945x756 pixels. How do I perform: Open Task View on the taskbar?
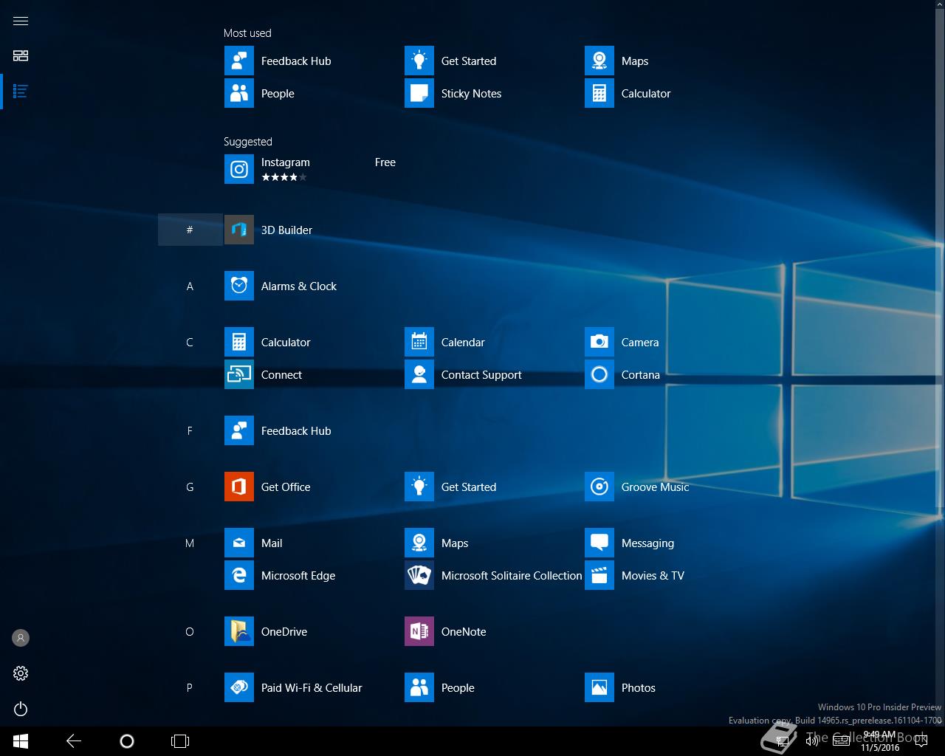tap(180, 741)
